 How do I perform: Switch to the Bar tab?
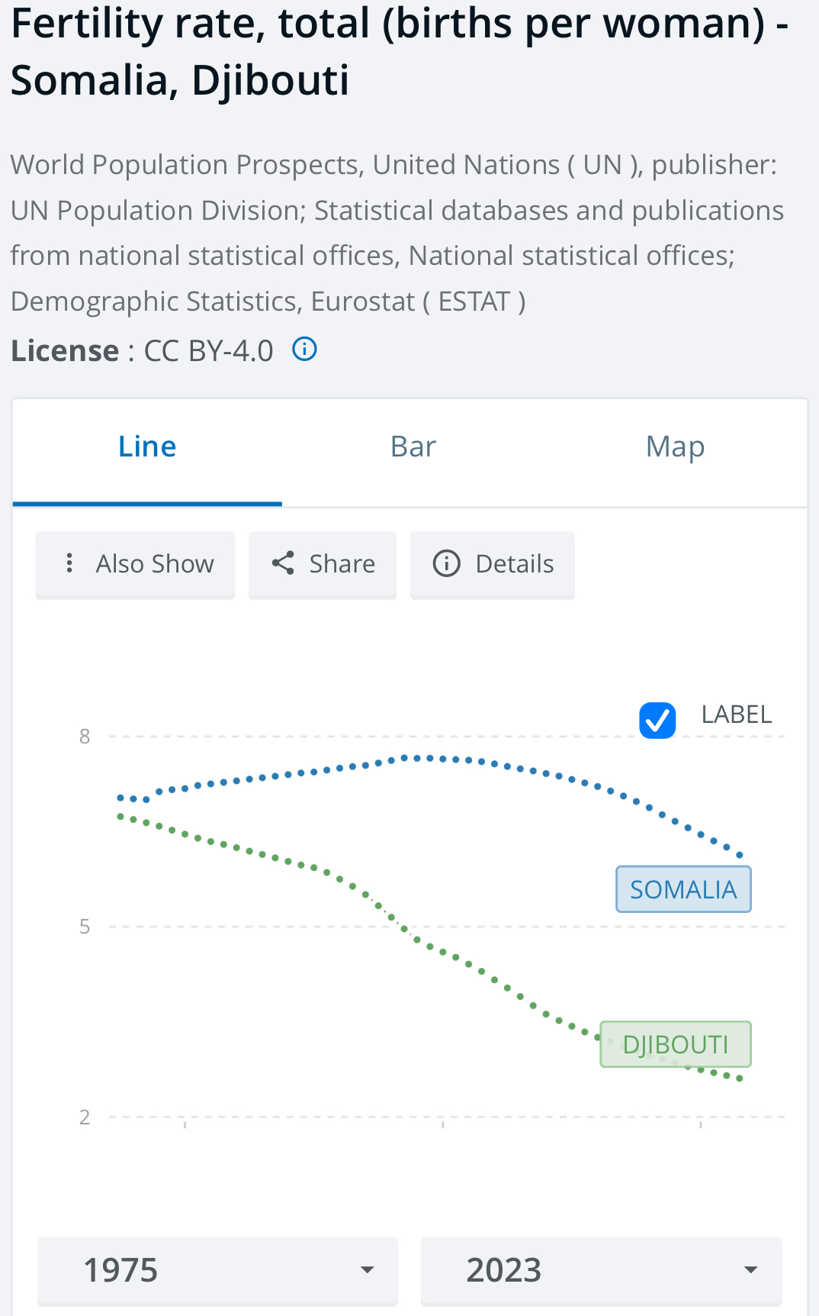(413, 447)
